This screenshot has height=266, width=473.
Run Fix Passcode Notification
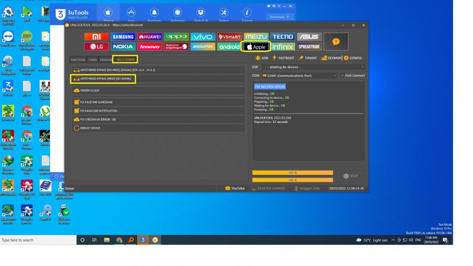point(158,111)
